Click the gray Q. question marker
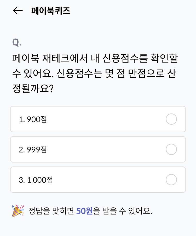Image resolution: width=196 pixels, height=236 pixels. (17, 42)
